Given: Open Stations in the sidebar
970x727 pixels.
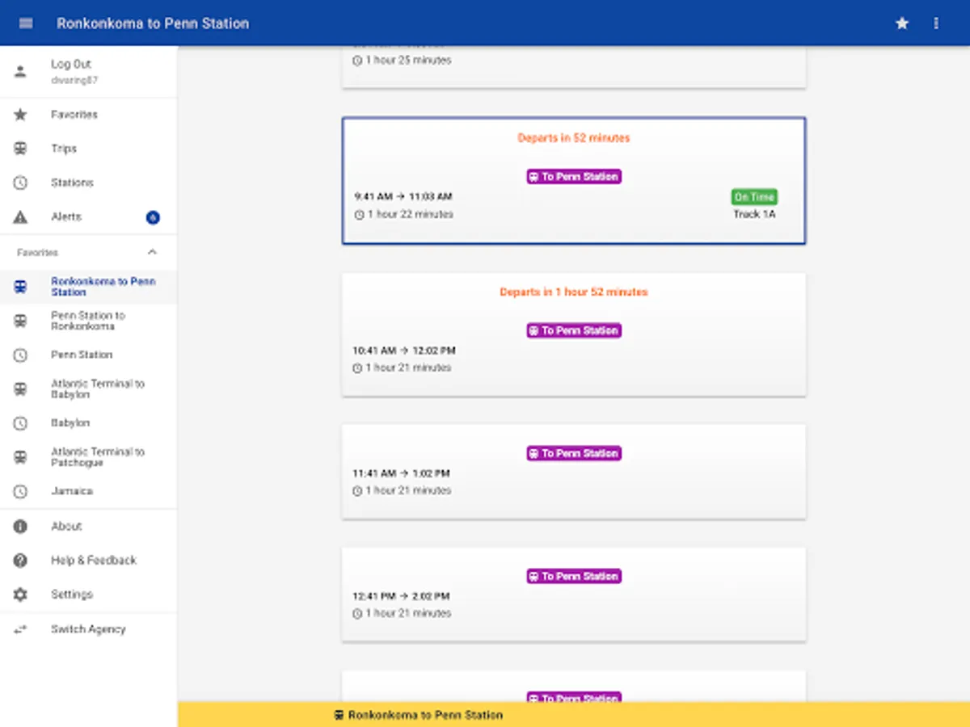Looking at the screenshot, I should pyautogui.click(x=88, y=183).
